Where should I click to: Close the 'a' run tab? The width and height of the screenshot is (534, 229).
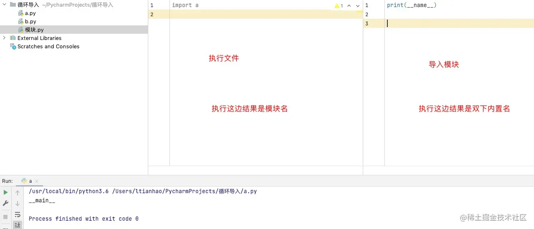pyautogui.click(x=36, y=182)
